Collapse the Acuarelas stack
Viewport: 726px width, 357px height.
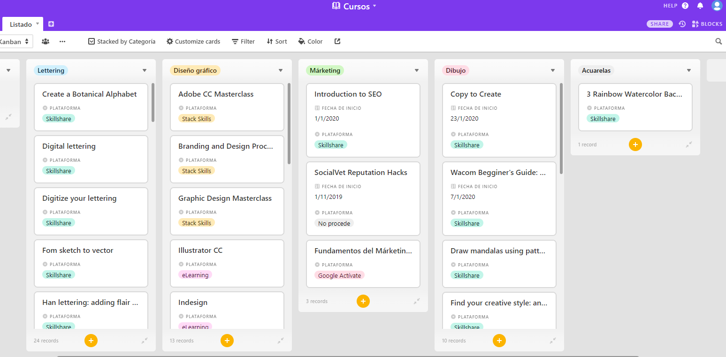[x=689, y=144]
